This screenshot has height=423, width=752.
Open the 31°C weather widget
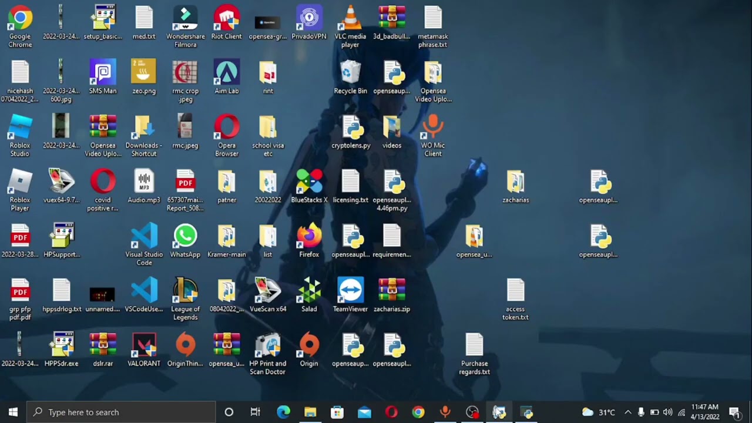(x=598, y=412)
